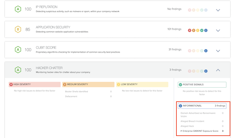This screenshot has width=233, height=138.
Task: Click Cubit Score faded red severity dot
Action: (x=189, y=51)
